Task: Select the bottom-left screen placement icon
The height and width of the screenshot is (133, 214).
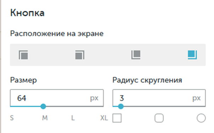Action: coord(136,55)
